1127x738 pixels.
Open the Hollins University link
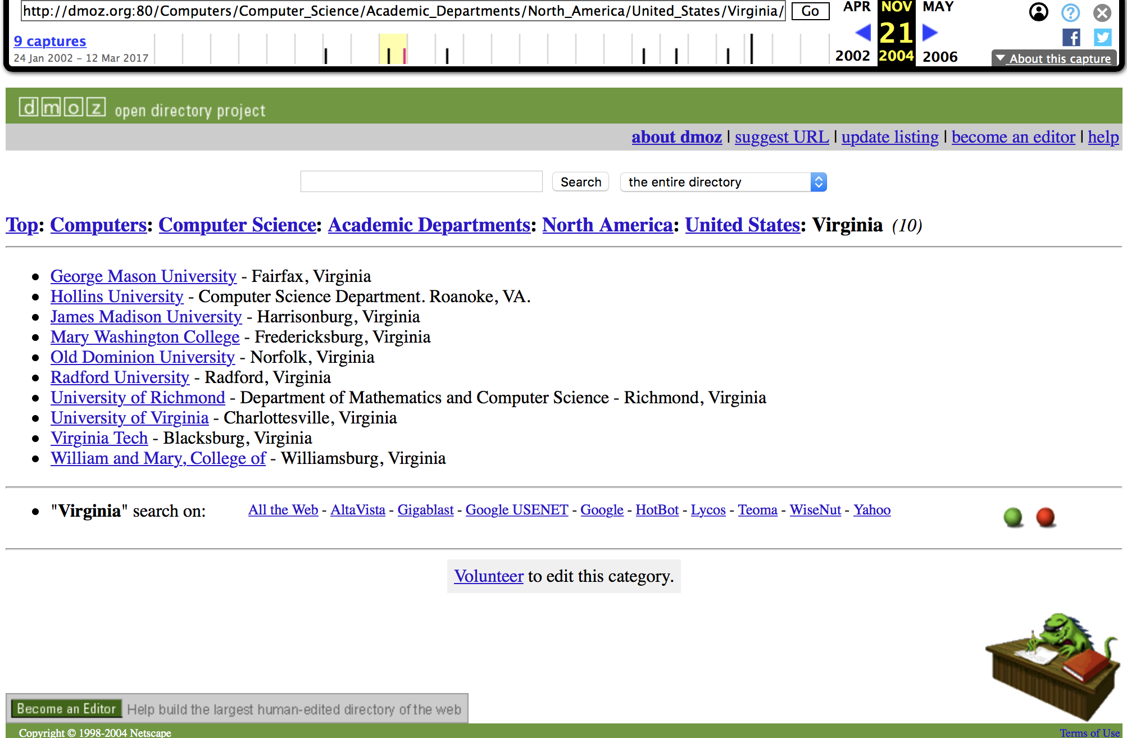coord(117,297)
